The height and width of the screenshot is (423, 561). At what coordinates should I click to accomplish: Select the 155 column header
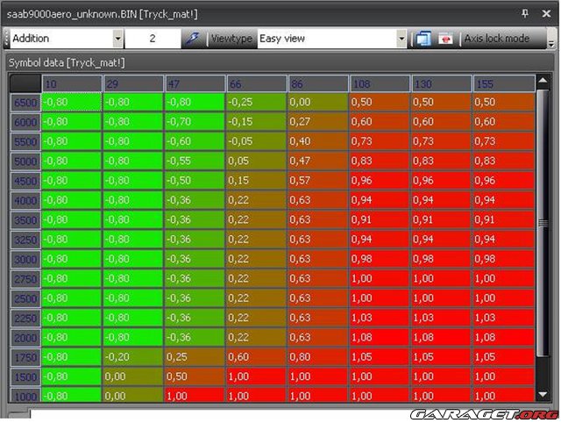tap(503, 83)
